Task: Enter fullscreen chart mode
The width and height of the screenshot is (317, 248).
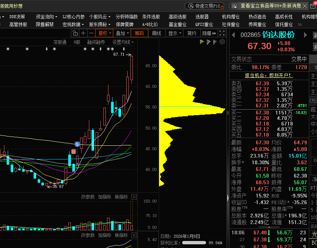Action: pyautogui.click(x=222, y=33)
